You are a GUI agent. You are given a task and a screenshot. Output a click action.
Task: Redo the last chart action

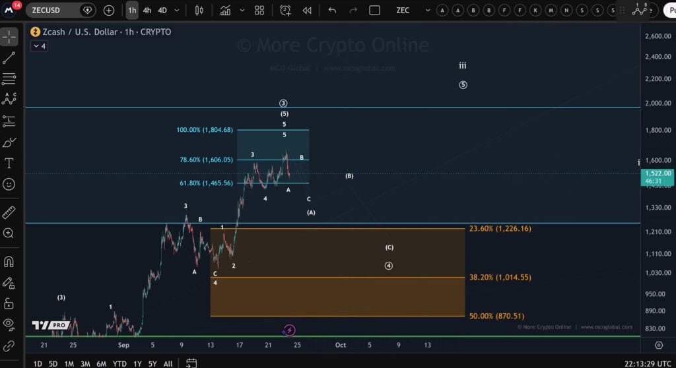[x=353, y=11]
